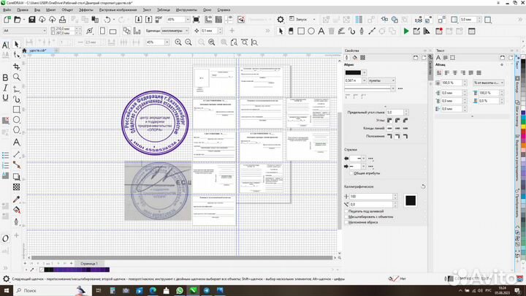Select the Crop tool in the toolbox

click(x=16, y=66)
